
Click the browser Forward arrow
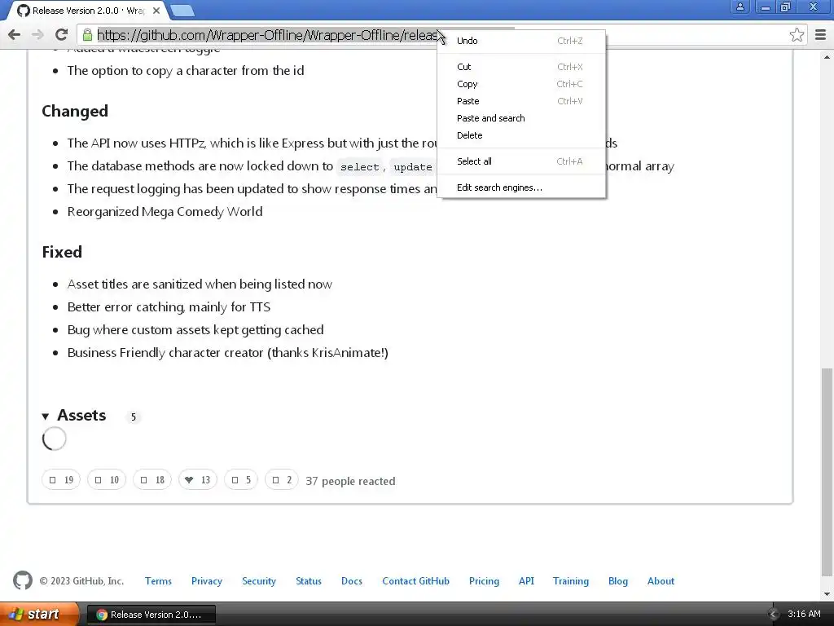[37, 35]
